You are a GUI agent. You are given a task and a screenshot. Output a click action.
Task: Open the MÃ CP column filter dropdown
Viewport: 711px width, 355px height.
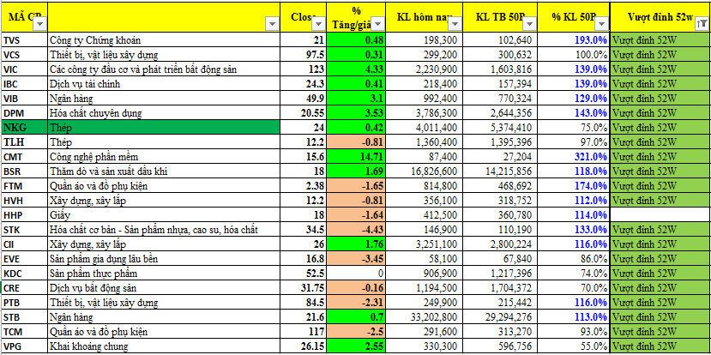(x=39, y=25)
